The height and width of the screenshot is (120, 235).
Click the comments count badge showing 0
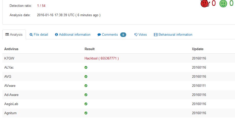(x=123, y=35)
